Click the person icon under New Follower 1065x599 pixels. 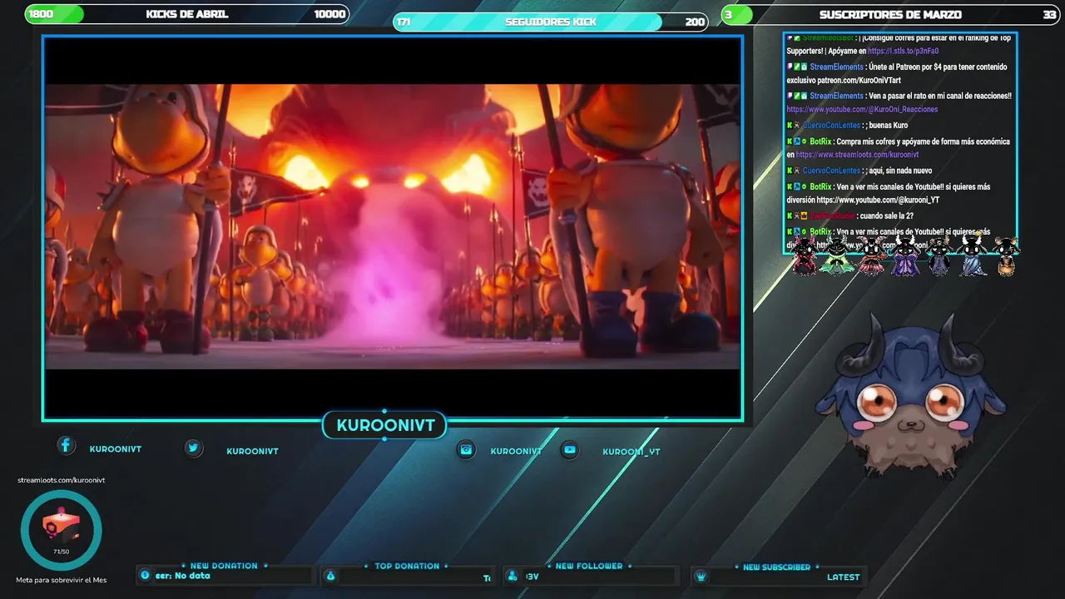coord(512,576)
